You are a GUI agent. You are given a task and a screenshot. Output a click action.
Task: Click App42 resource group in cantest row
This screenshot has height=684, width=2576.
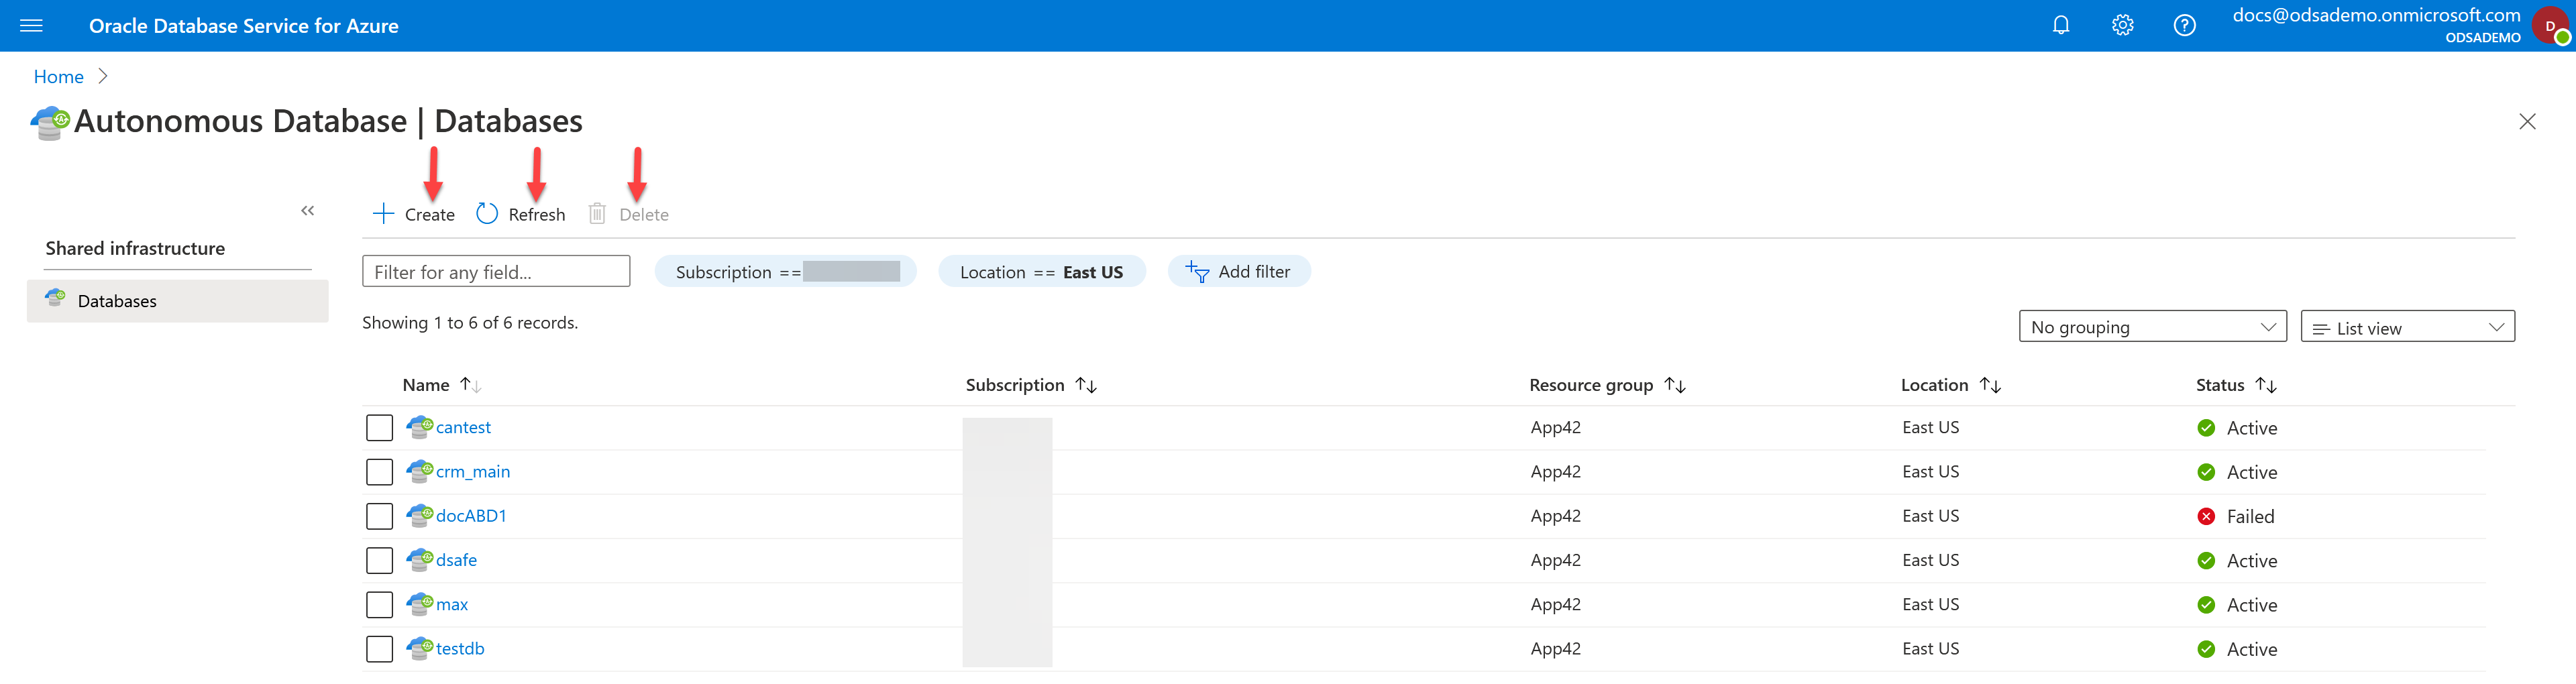click(x=1555, y=427)
